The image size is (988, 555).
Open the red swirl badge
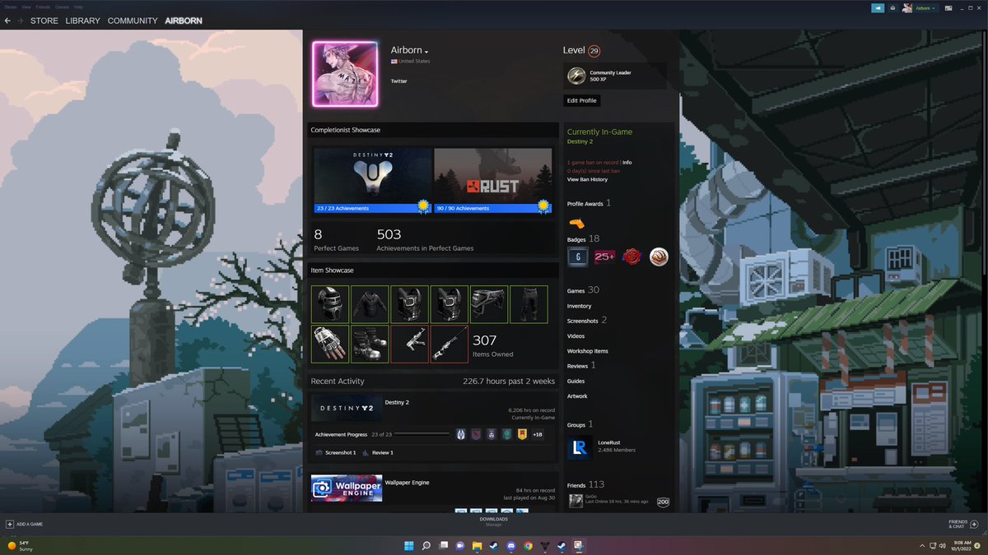[x=631, y=257]
